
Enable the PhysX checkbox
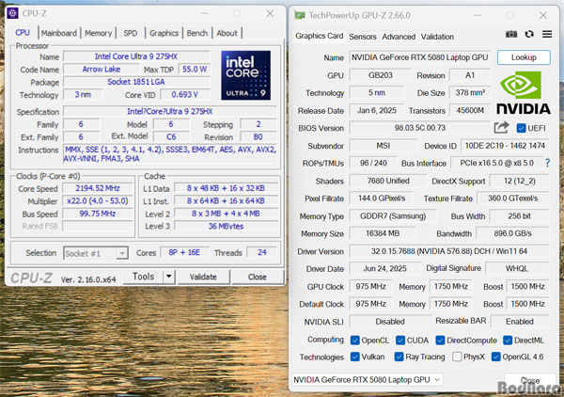coord(457,357)
